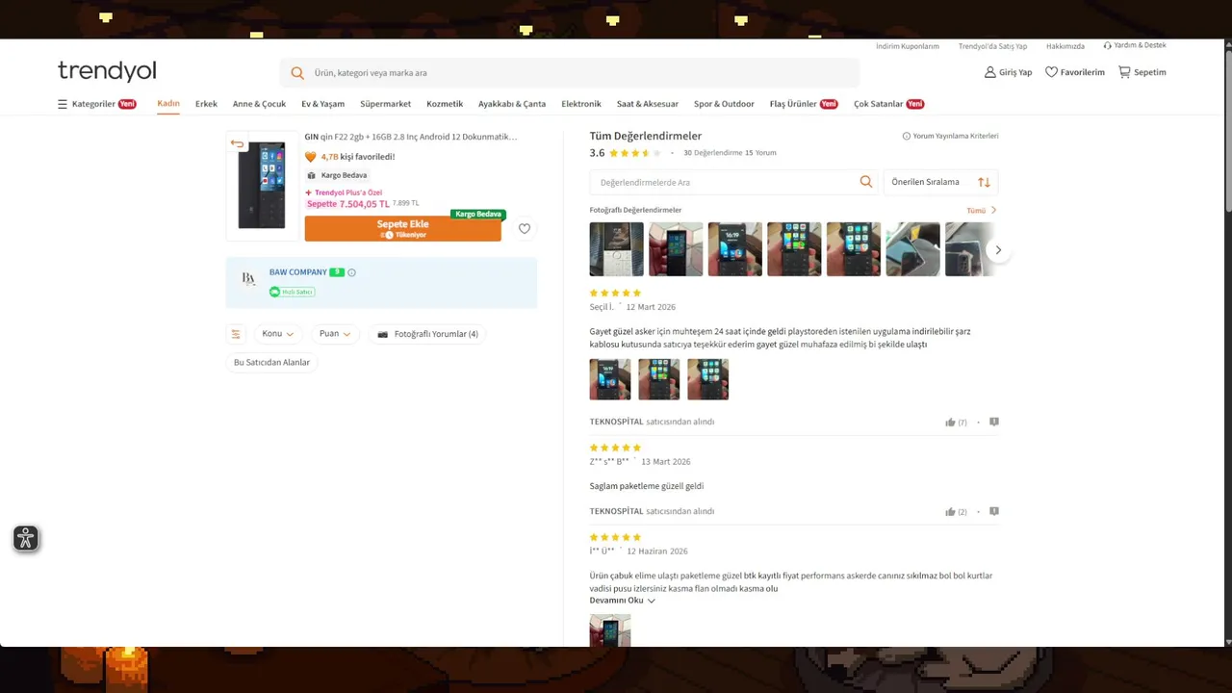Image resolution: width=1232 pixels, height=693 pixels.
Task: Expand the Puan rating filter dropdown
Action: click(335, 334)
